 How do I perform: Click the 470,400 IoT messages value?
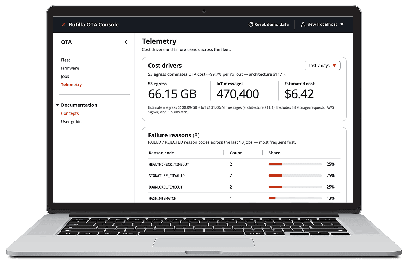click(238, 94)
